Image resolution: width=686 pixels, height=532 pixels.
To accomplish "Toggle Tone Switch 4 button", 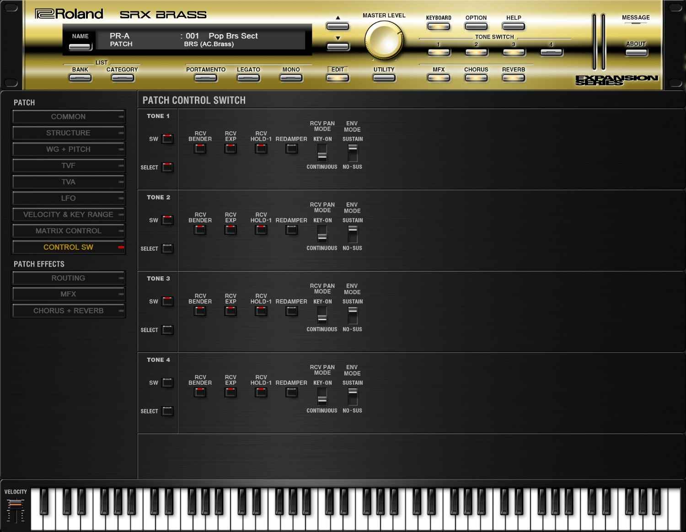I will [551, 53].
